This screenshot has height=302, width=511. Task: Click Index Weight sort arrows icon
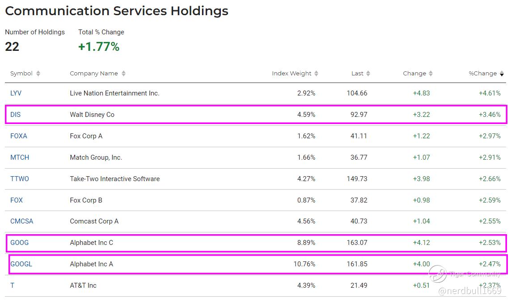317,74
